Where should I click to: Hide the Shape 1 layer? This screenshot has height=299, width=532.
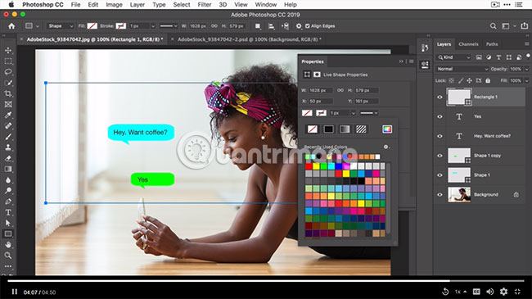coord(440,175)
